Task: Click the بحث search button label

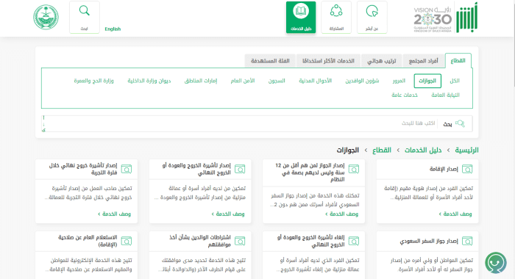Action: pyautogui.click(x=447, y=124)
